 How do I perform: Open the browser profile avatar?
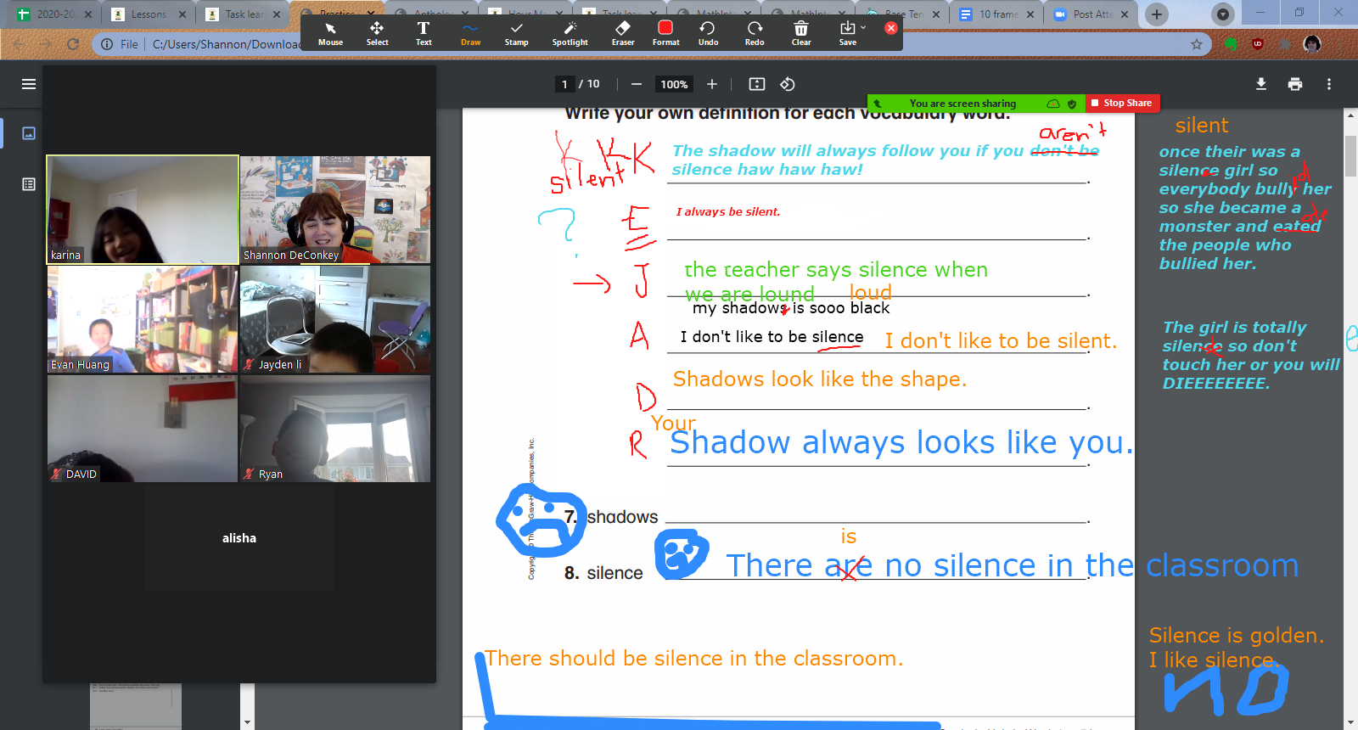coord(1312,44)
